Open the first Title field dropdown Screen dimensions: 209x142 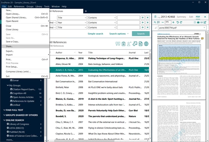click(x=85, y=17)
